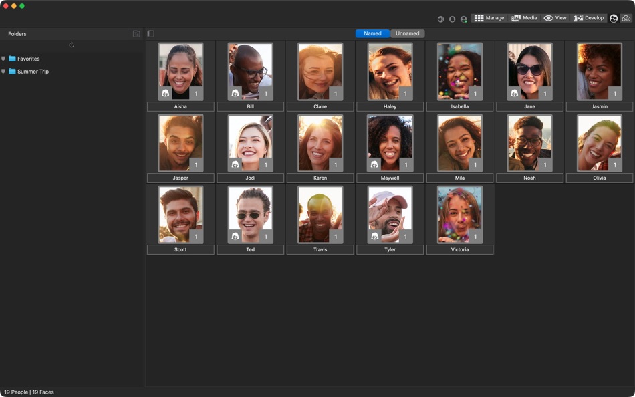Expand the Summer Trip folder
This screenshot has width=635, height=397.
coord(5,72)
